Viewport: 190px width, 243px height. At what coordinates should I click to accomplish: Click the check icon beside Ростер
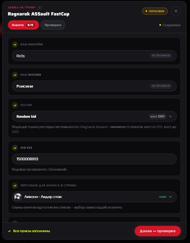[15, 105]
